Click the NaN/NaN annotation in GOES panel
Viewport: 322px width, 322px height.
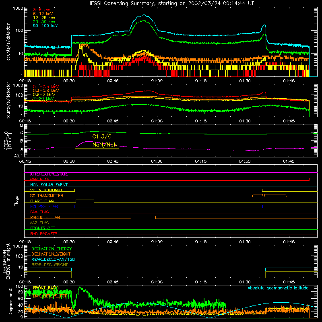coord(105,144)
